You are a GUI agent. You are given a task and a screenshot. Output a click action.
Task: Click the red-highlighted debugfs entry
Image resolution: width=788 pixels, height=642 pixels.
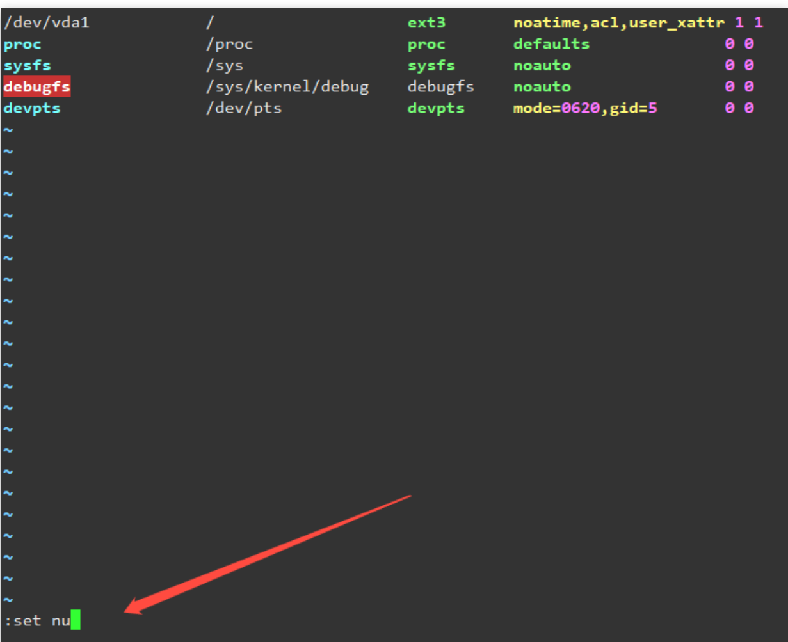point(36,86)
